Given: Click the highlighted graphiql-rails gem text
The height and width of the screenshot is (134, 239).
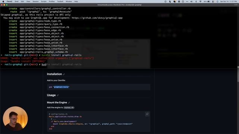Looking at the screenshot, I should (x=61, y=87).
